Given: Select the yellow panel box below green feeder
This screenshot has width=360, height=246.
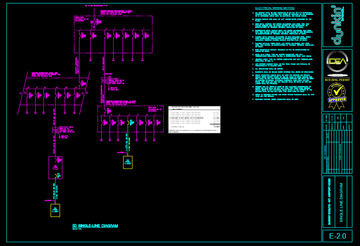Looking at the screenshot, I should tap(128, 162).
